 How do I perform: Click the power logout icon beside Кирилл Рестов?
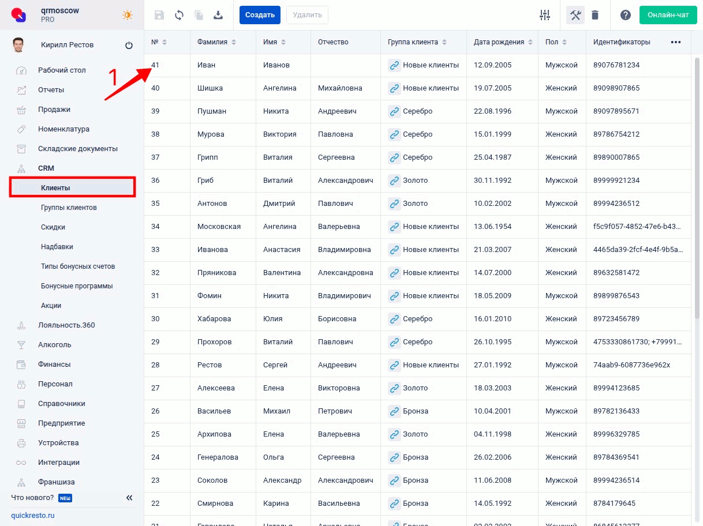tap(129, 45)
